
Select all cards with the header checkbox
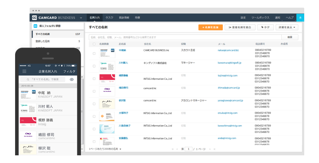[94, 44]
